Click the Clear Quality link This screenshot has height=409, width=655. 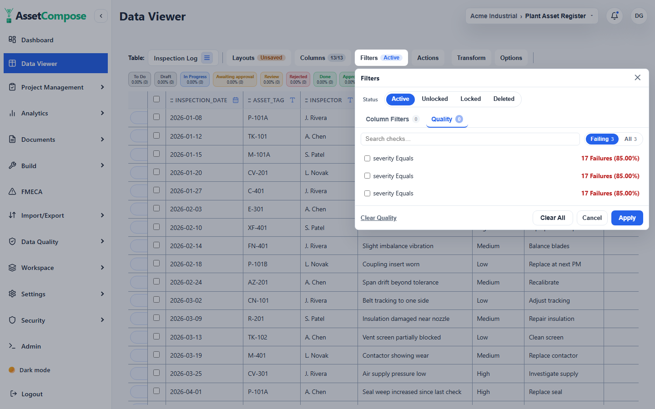(378, 218)
